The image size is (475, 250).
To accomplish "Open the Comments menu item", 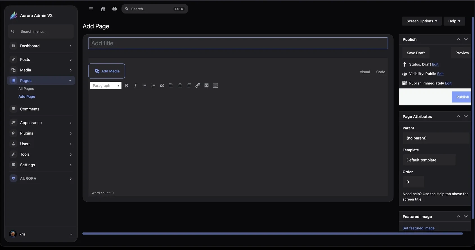I will click(41, 109).
